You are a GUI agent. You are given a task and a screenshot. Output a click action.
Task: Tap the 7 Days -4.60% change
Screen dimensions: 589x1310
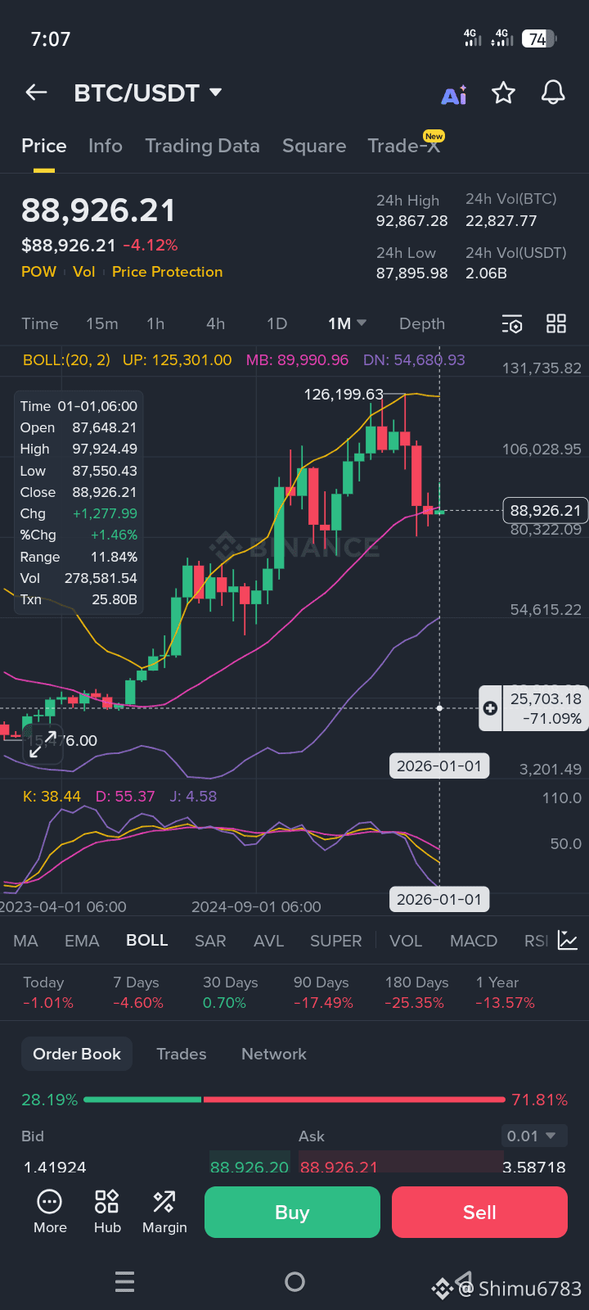138,992
